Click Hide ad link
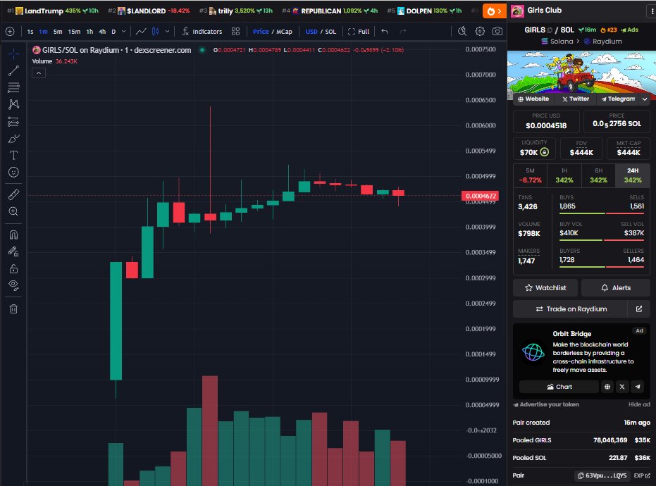 pos(639,404)
